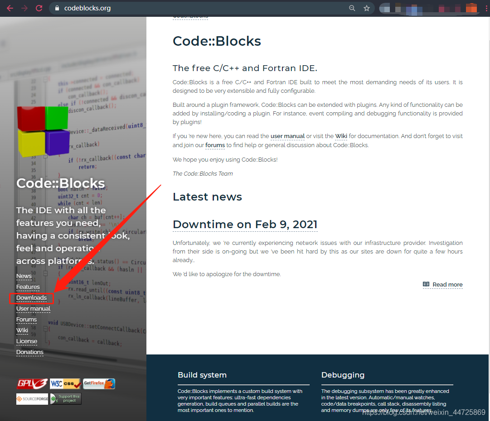Click the zoom magnifier icon in address bar
This screenshot has width=490, height=421.
352,8
